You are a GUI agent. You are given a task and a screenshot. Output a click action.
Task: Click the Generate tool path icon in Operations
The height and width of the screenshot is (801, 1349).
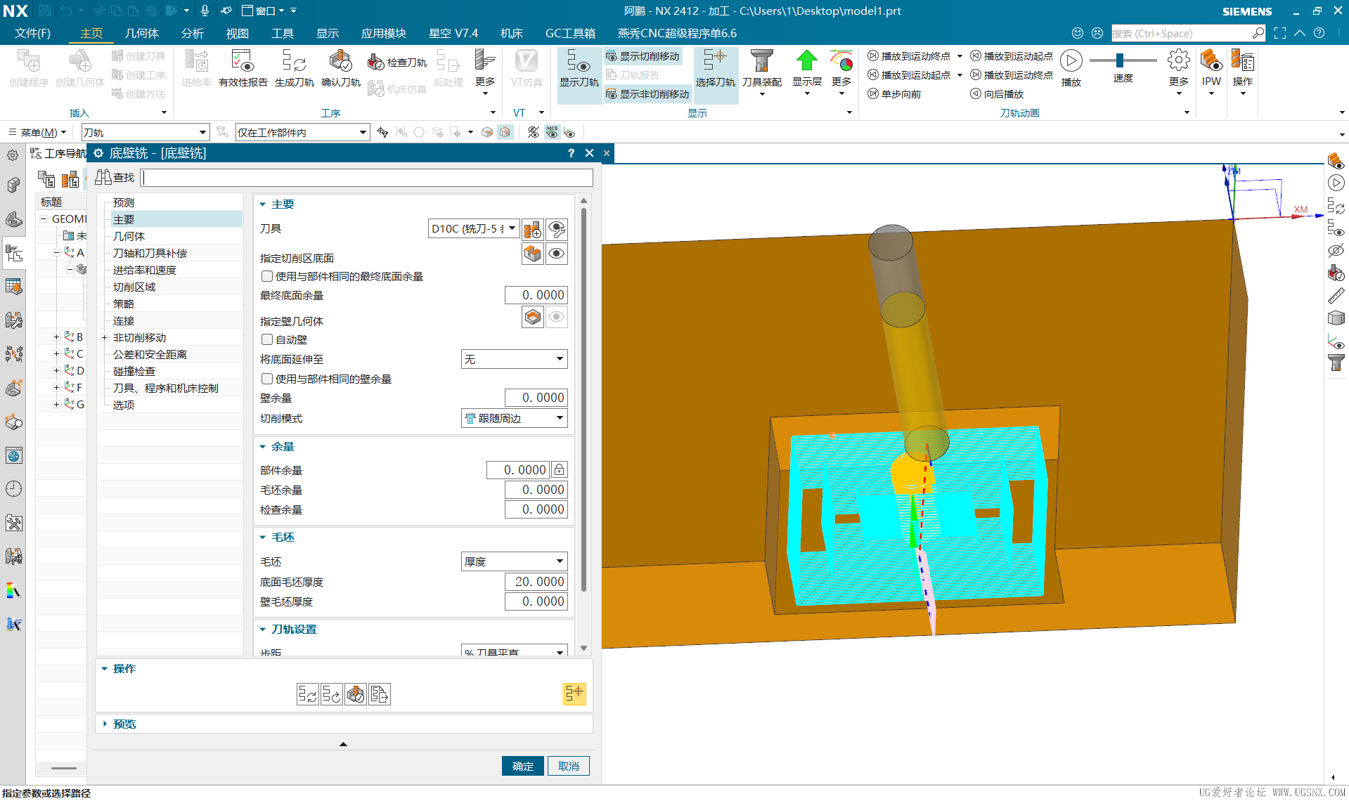307,694
